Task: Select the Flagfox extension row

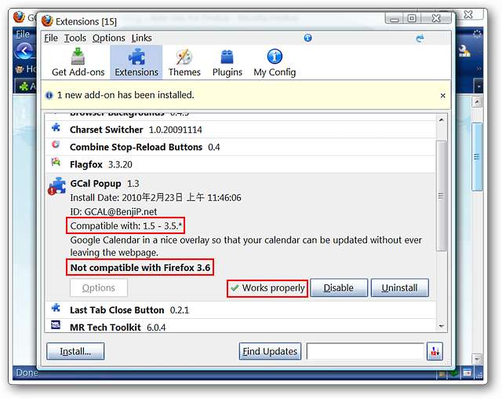Action: pyautogui.click(x=240, y=164)
